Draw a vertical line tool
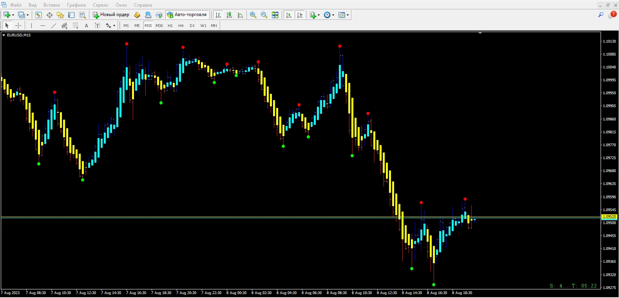The width and height of the screenshot is (619, 298). coord(31,25)
